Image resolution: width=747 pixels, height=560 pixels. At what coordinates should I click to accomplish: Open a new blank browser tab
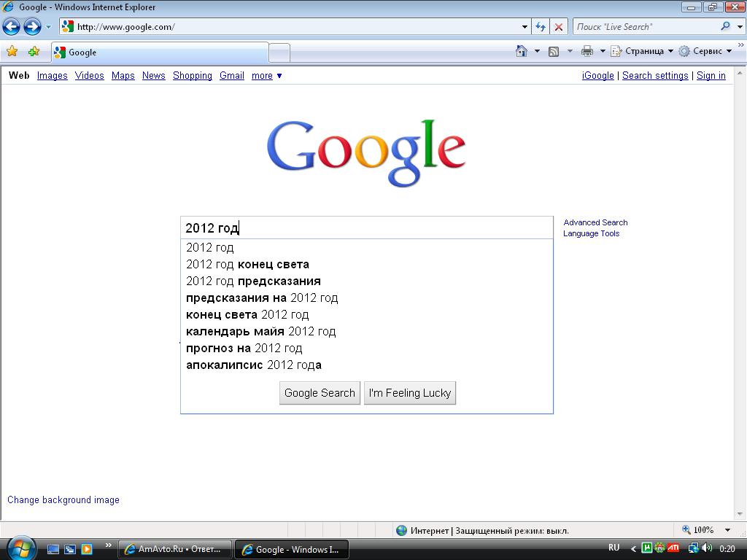click(x=279, y=52)
